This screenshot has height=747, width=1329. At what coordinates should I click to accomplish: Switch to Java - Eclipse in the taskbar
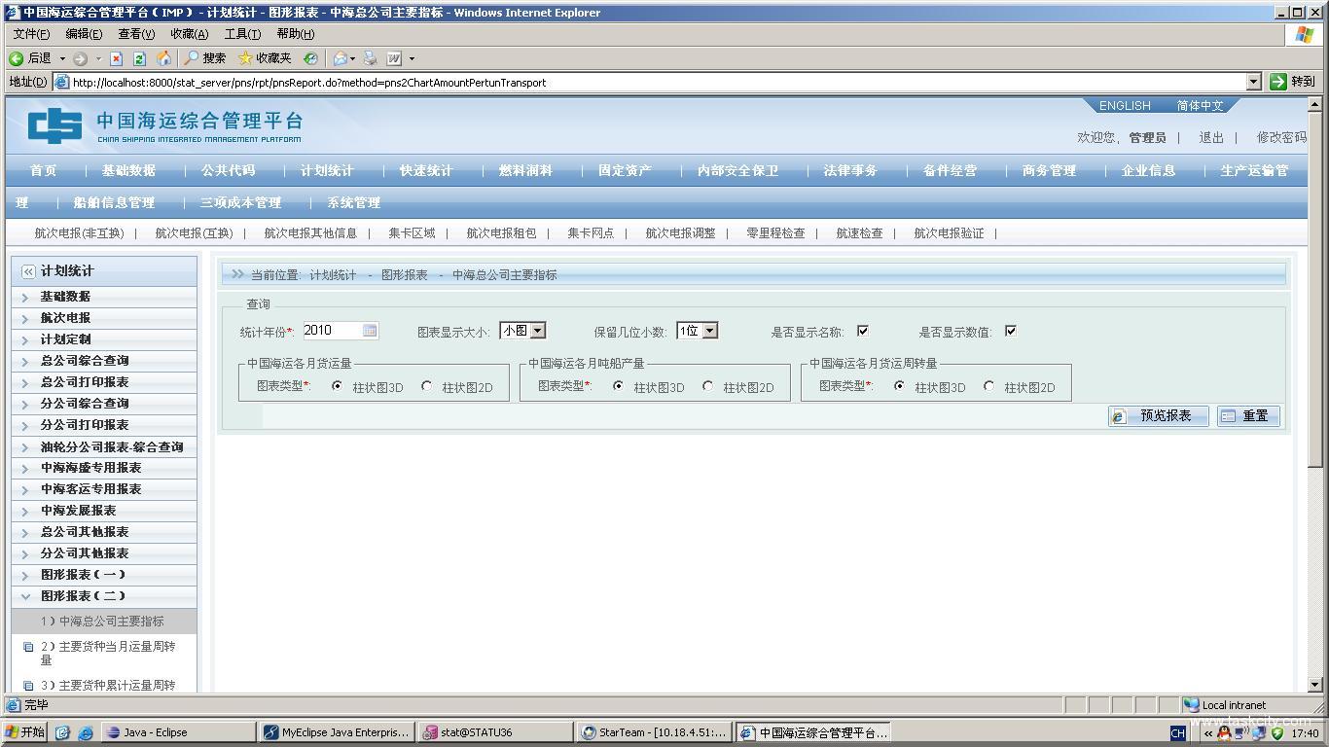(x=156, y=732)
